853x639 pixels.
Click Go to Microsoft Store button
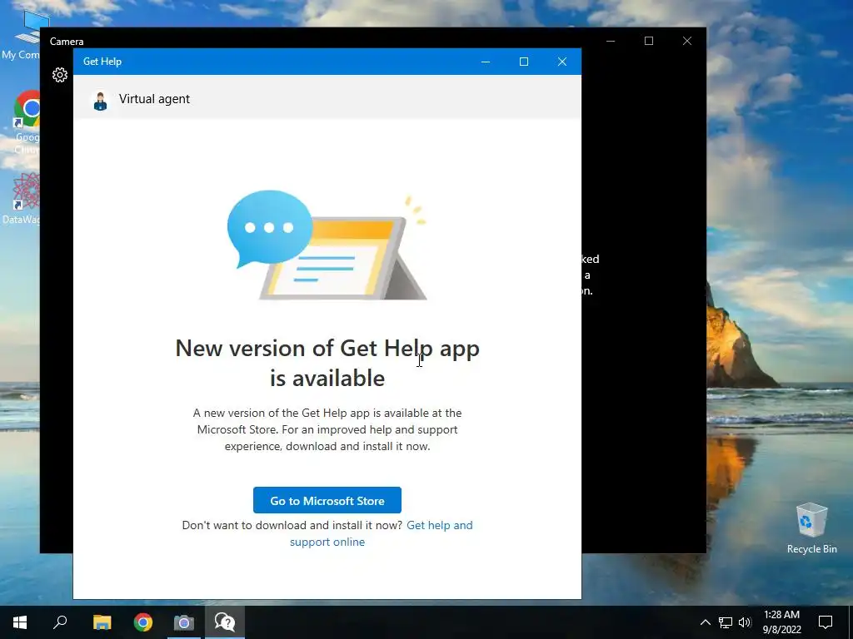coord(327,500)
